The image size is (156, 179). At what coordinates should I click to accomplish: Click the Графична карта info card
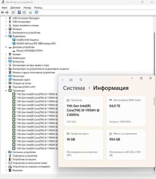pyautogui.click(x=83, y=145)
